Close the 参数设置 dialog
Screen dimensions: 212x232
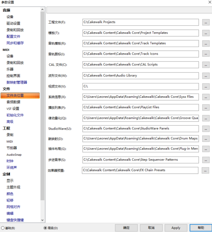209,2
